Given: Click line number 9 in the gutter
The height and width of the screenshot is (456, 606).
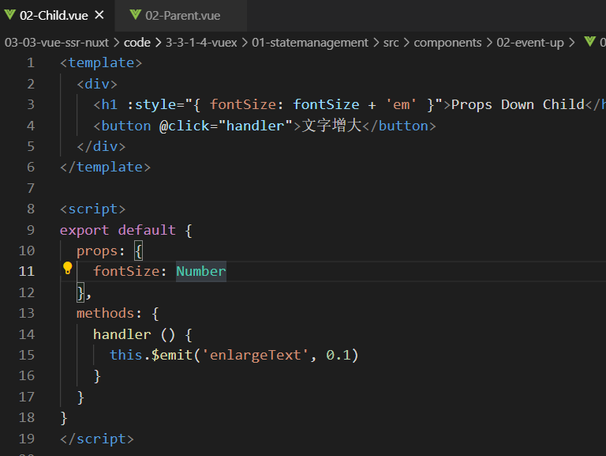Looking at the screenshot, I should click(30, 230).
